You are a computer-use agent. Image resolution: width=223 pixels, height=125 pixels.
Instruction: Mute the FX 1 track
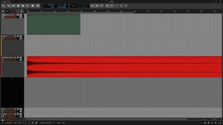pos(21,109)
